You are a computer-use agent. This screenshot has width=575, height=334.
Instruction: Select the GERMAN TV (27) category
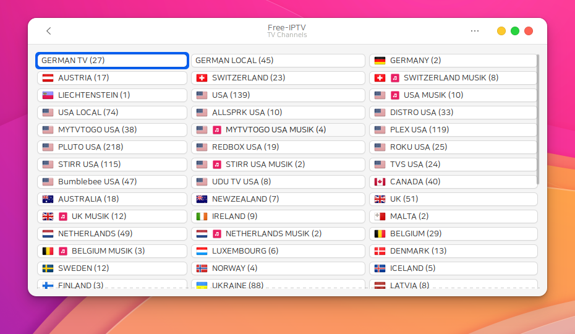112,61
